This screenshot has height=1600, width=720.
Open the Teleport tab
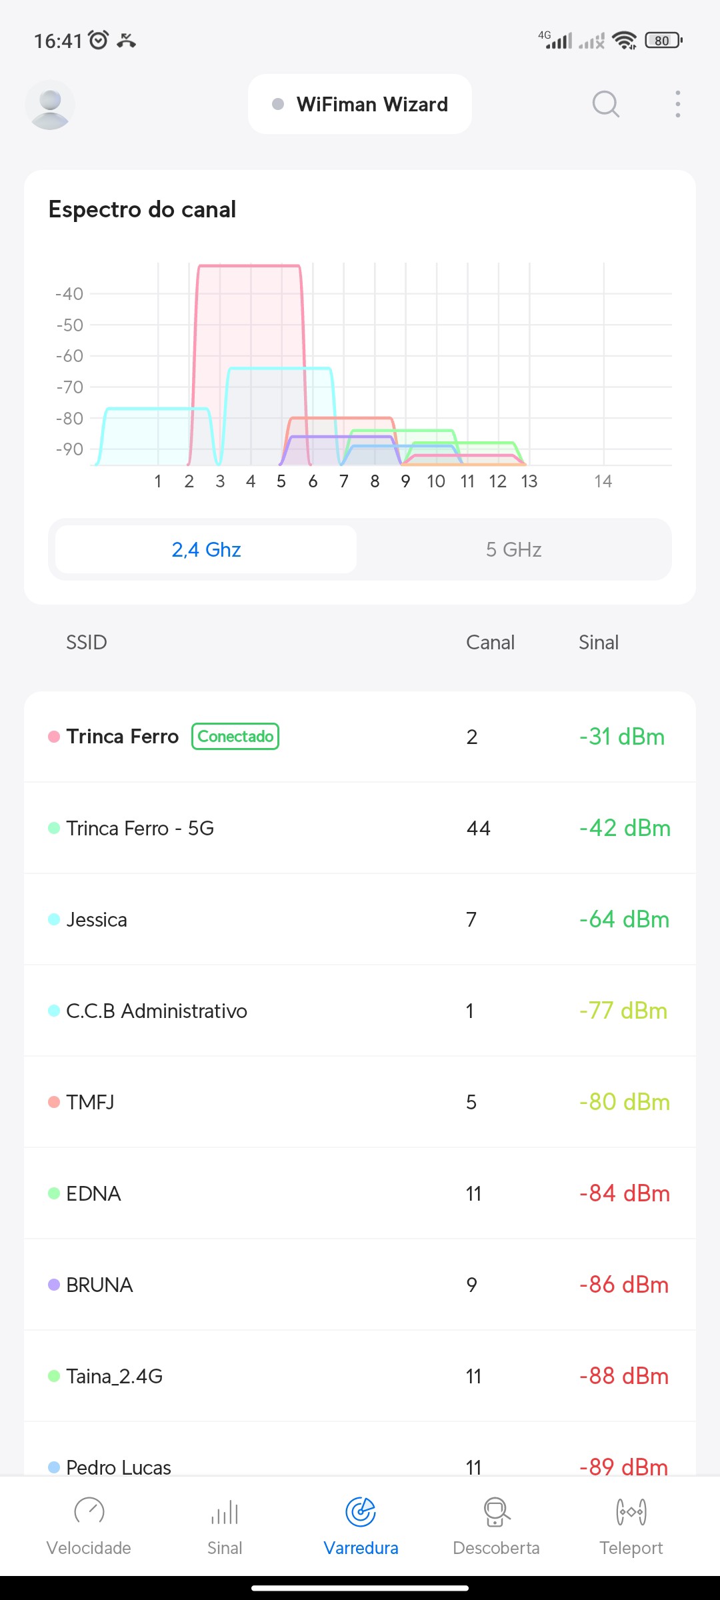coord(631,1525)
